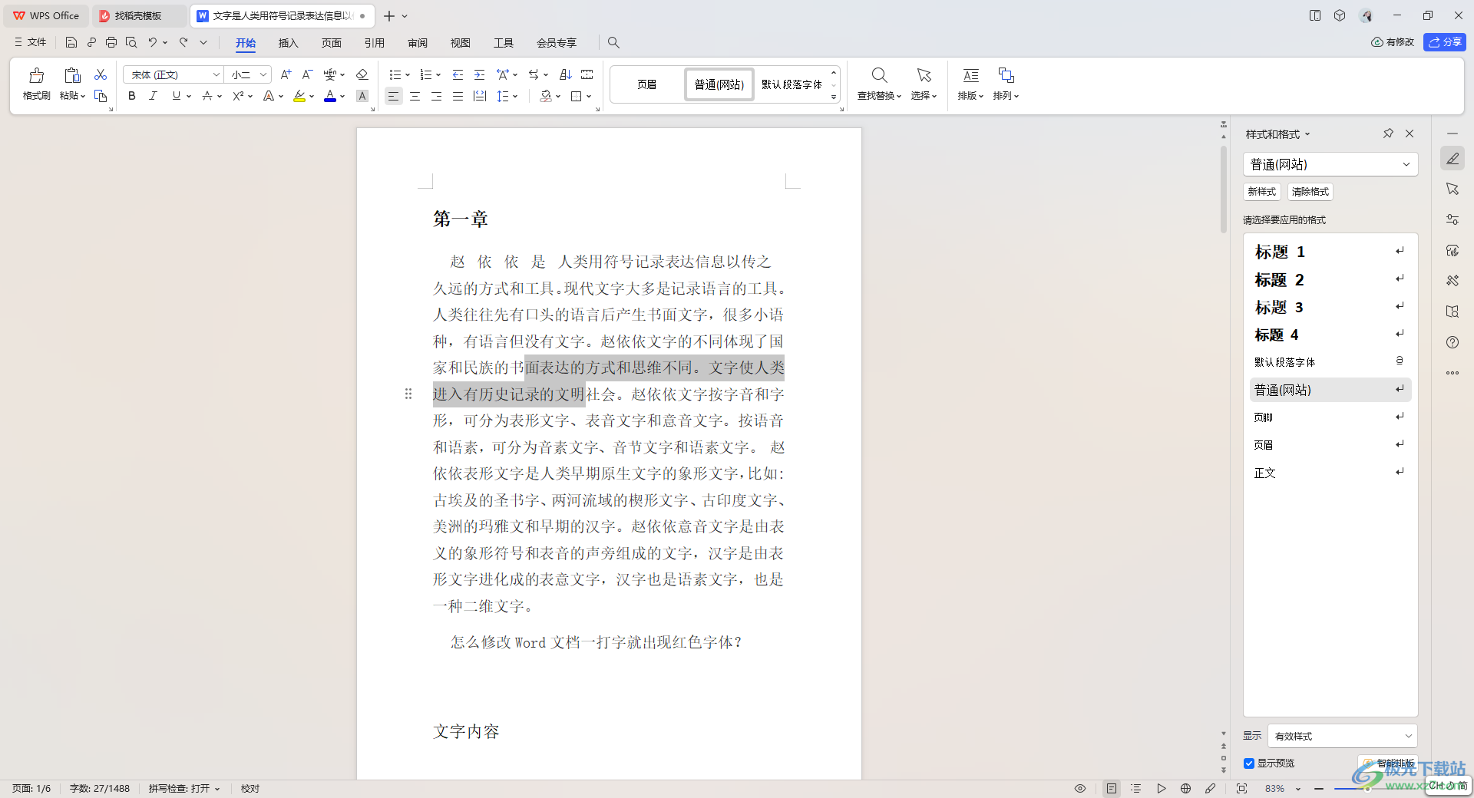Click full screen fit icon in status bar
This screenshot has width=1474, height=798.
1241,788
